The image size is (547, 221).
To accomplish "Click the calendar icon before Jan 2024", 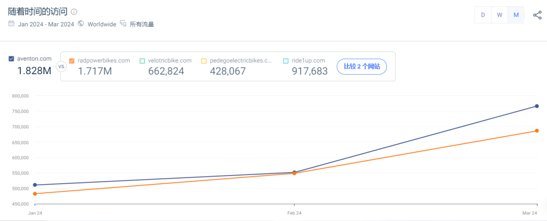I will (12, 24).
